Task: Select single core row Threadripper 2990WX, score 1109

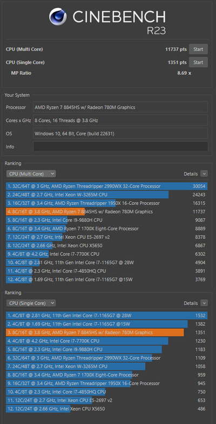Action: 107,358
